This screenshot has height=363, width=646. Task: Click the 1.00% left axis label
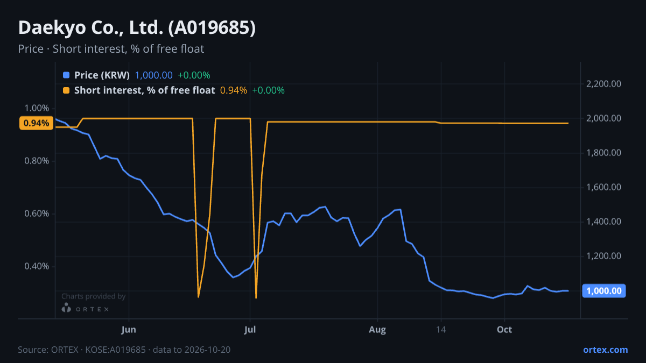click(38, 108)
